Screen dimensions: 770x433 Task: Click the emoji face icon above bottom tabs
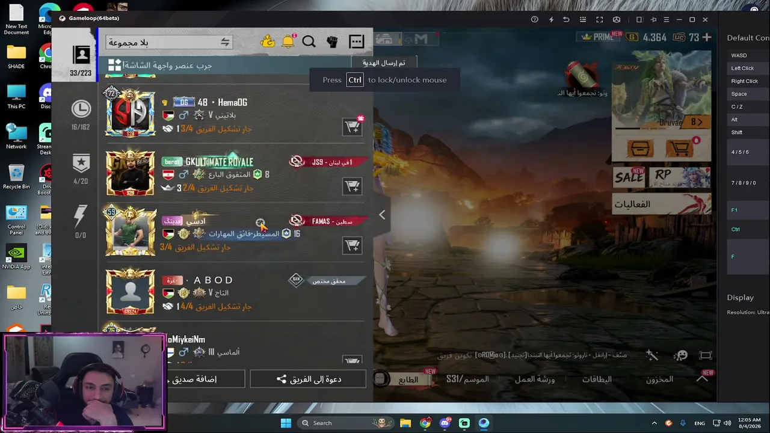(x=681, y=355)
